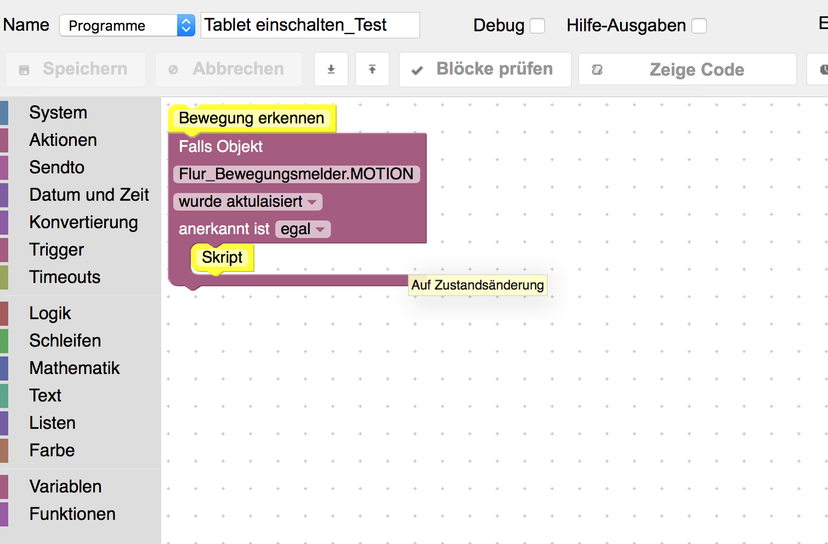This screenshot has height=544, width=828.
Task: Click the Zeige Code button
Action: (x=688, y=70)
